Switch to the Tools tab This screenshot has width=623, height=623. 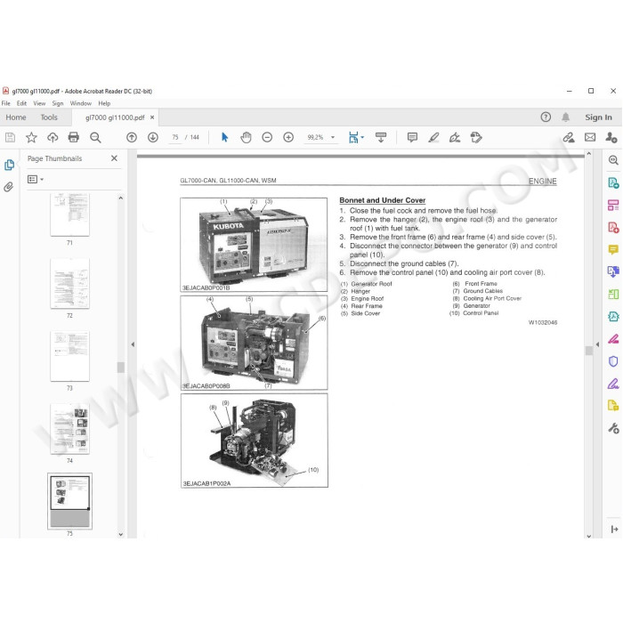(x=49, y=117)
